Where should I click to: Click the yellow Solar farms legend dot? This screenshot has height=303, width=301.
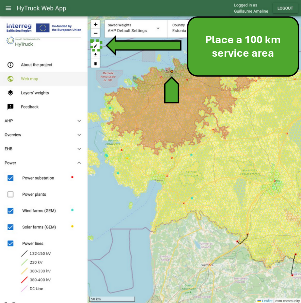[72, 226]
